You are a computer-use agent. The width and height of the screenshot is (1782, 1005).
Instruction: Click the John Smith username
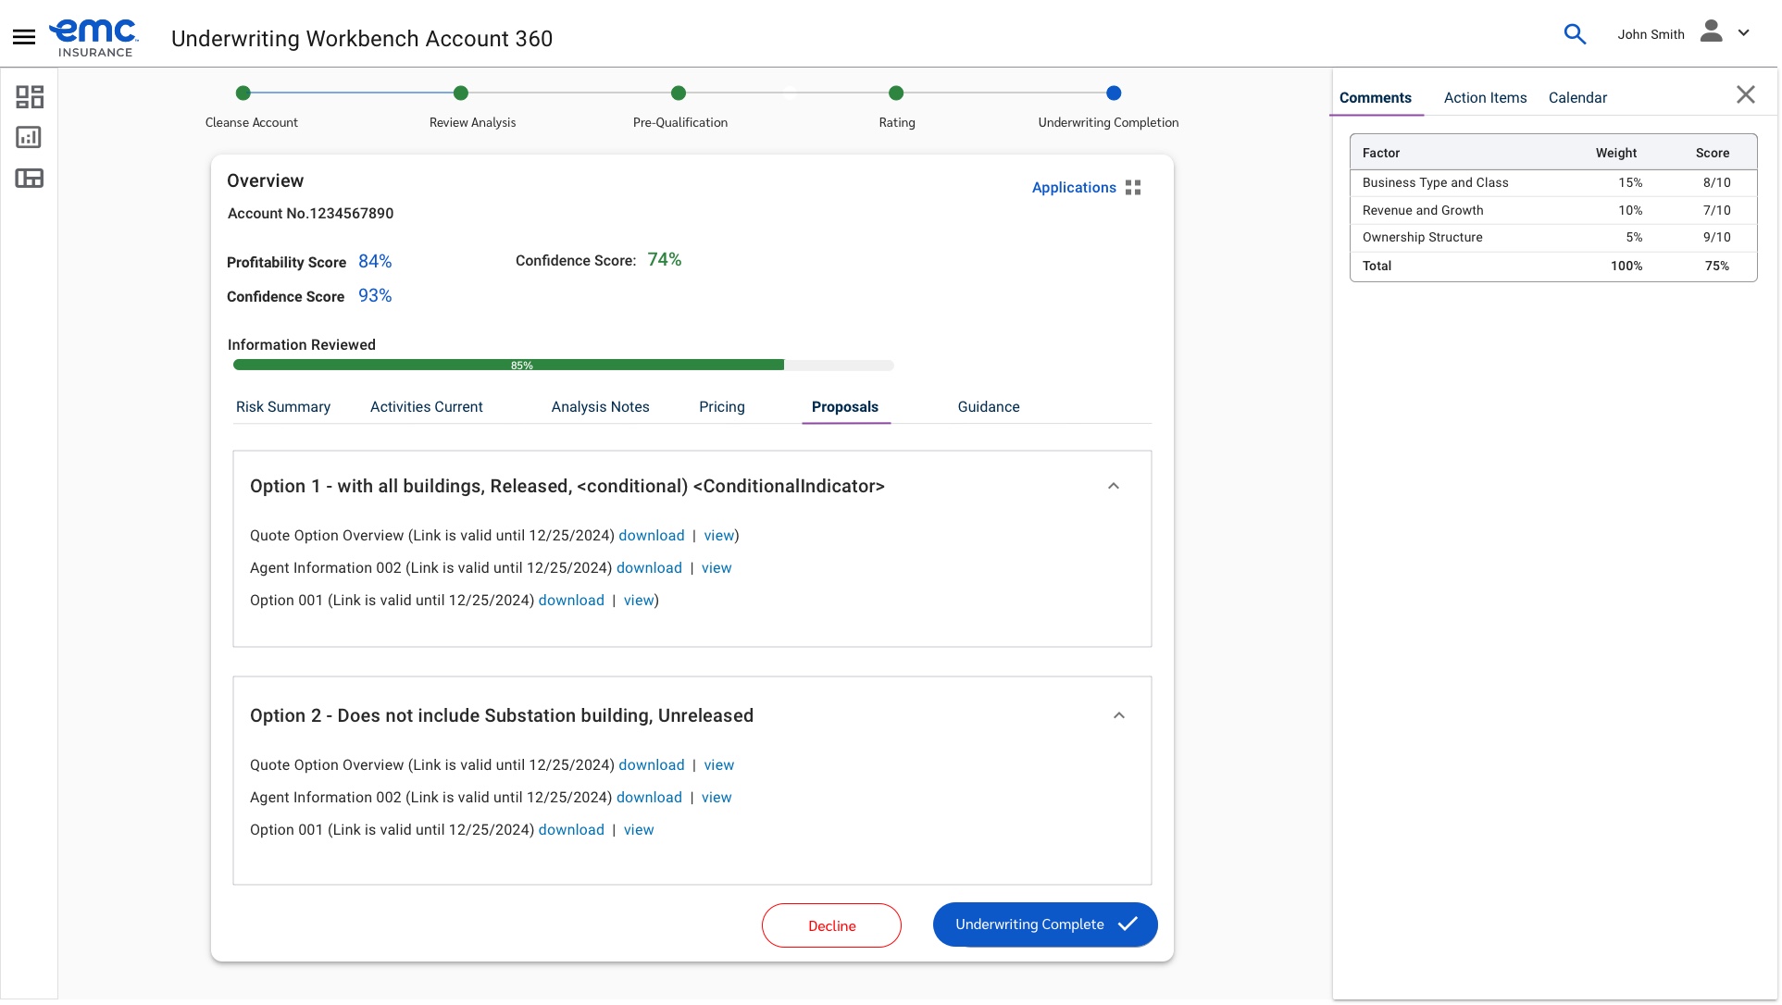tap(1651, 35)
